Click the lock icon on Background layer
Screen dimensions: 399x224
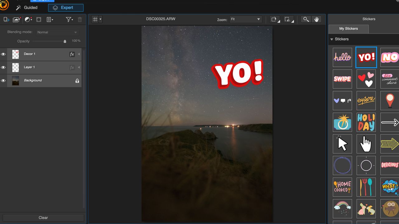[77, 81]
